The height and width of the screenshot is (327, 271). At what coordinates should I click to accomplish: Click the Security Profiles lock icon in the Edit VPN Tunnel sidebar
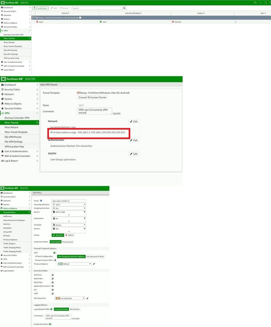pyautogui.click(x=3, y=108)
